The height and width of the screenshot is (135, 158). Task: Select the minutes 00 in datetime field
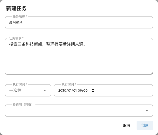point(85,91)
